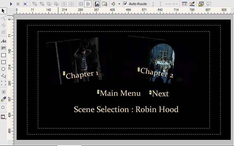Click the eyedropper highlight color icon
Viewport: 234px width, 146px height.
coord(192,4)
